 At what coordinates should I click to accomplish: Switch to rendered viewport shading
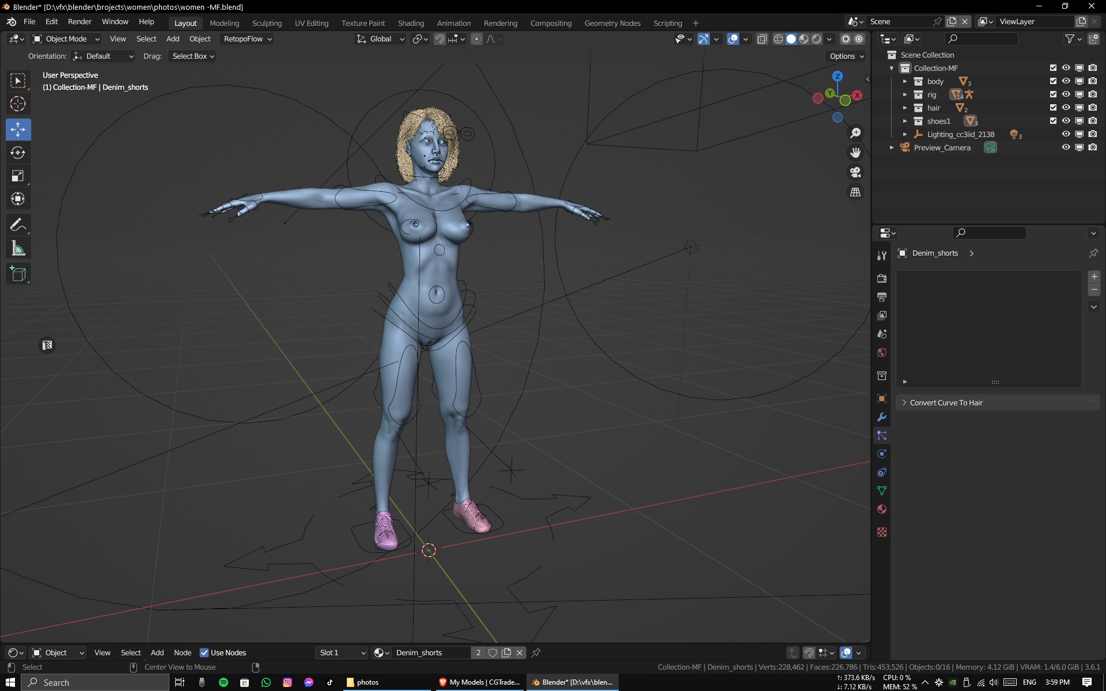[816, 39]
